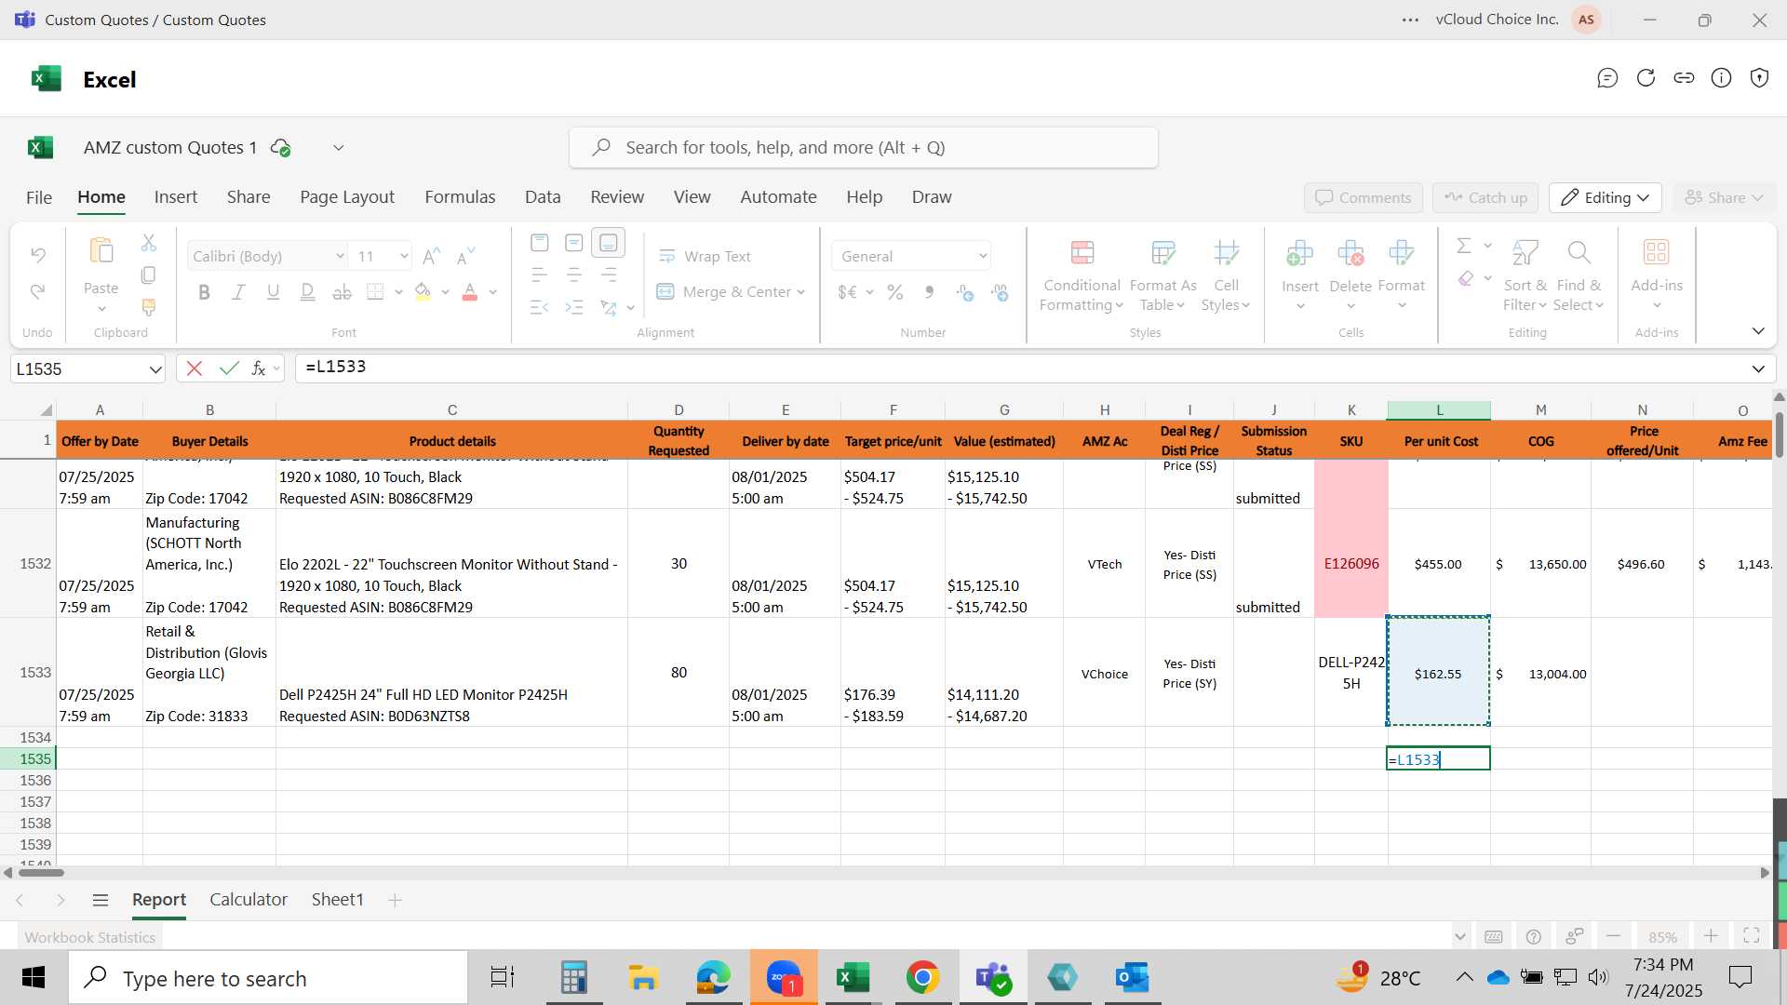Viewport: 1787px width, 1005px height.
Task: Expand Merge & Center options arrow
Action: [x=800, y=292]
